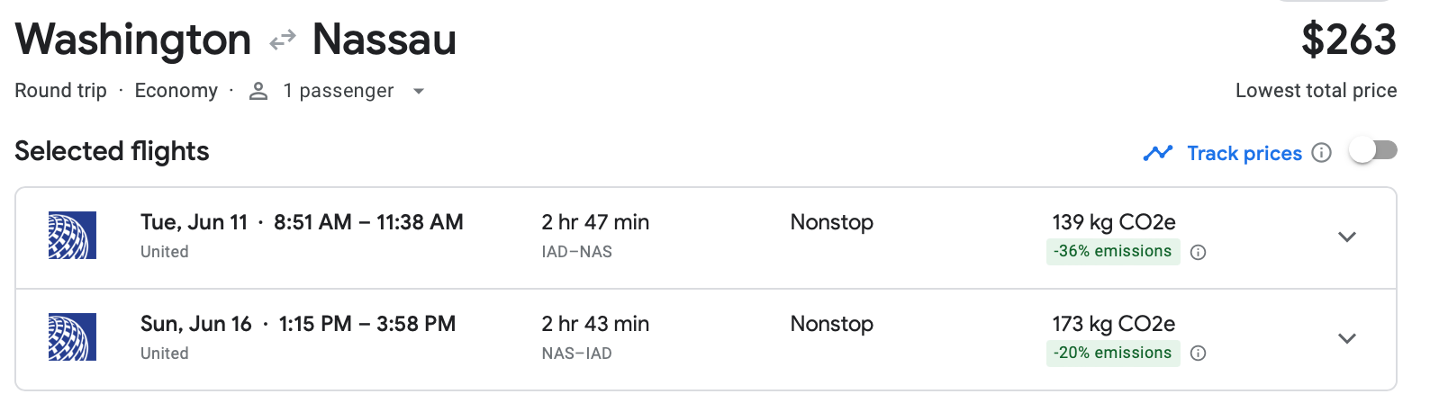Open the Track prices info icon
The image size is (1430, 403).
(1321, 153)
